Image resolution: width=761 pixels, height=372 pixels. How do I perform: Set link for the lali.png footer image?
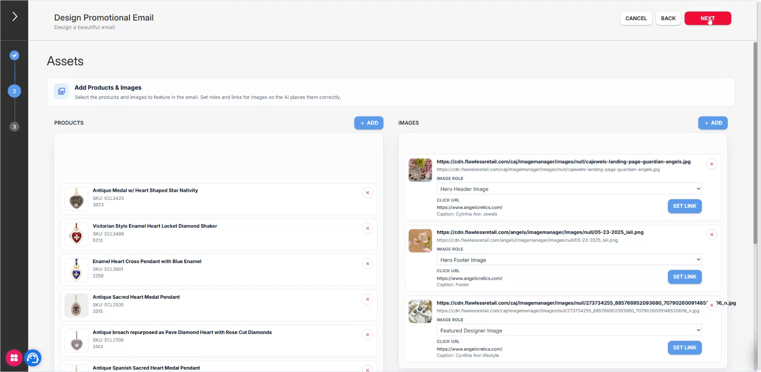tap(685, 277)
